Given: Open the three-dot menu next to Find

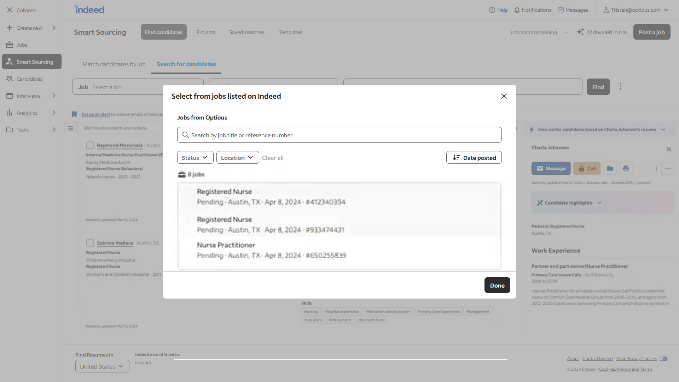Looking at the screenshot, I should click(x=621, y=87).
